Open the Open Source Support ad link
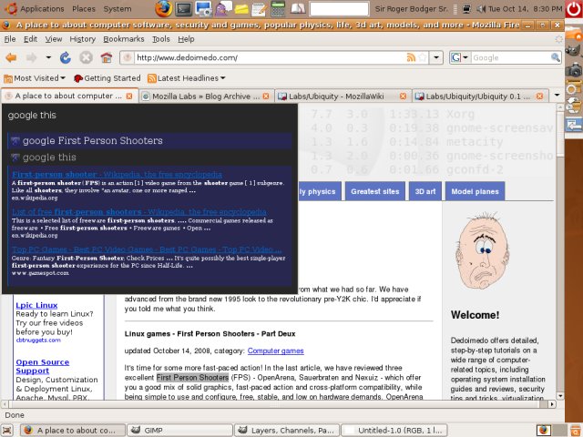This screenshot has height=437, width=583. click(x=43, y=366)
